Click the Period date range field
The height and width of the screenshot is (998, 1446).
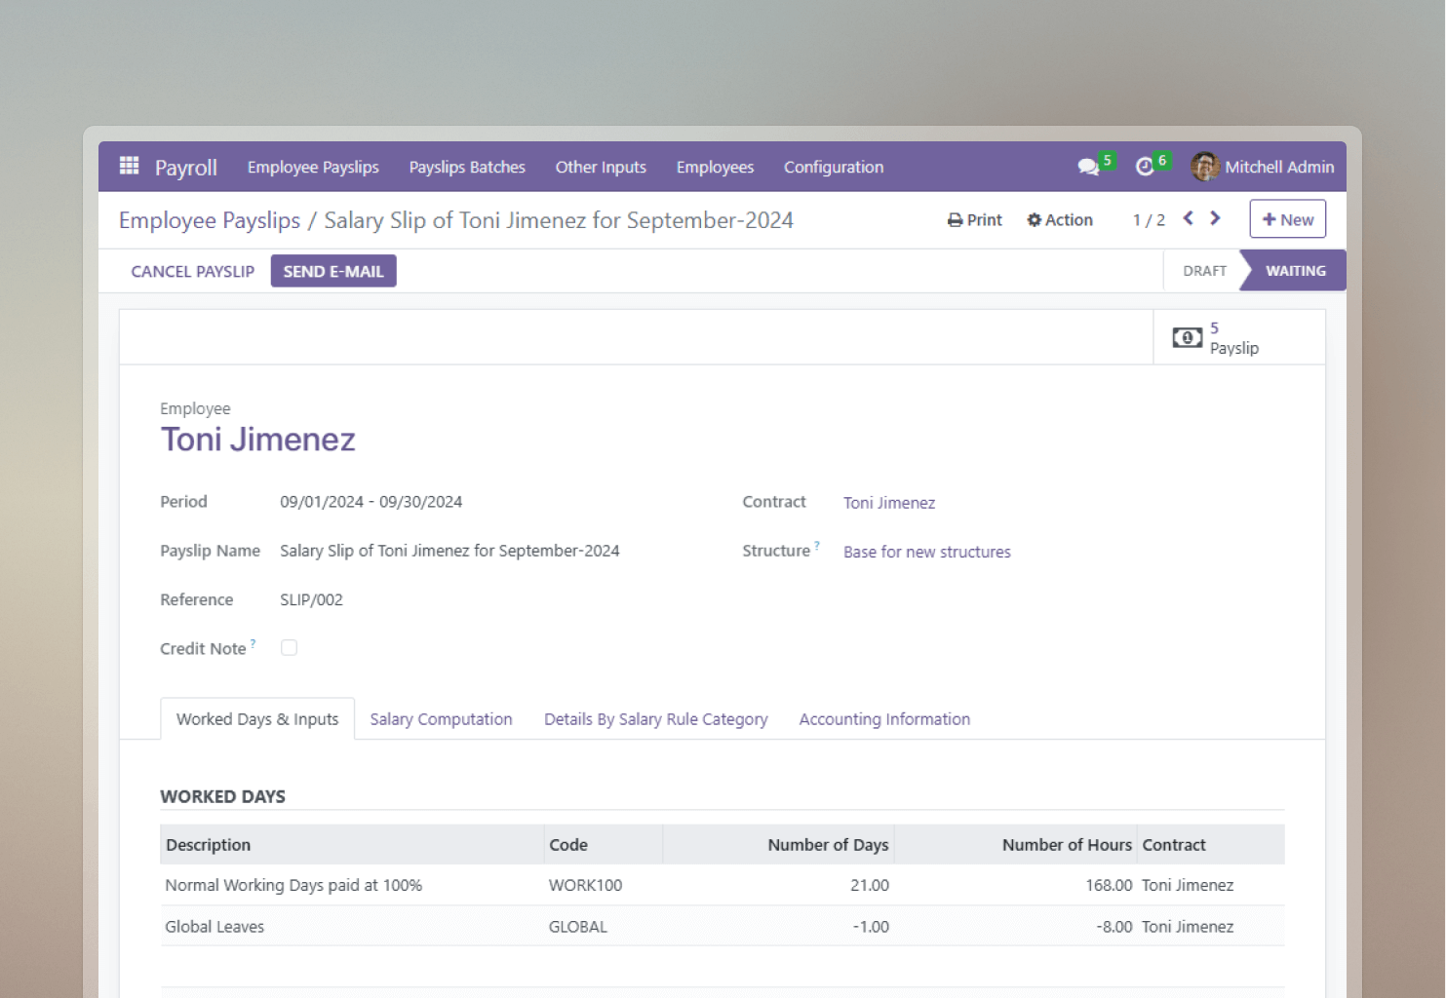click(x=371, y=502)
